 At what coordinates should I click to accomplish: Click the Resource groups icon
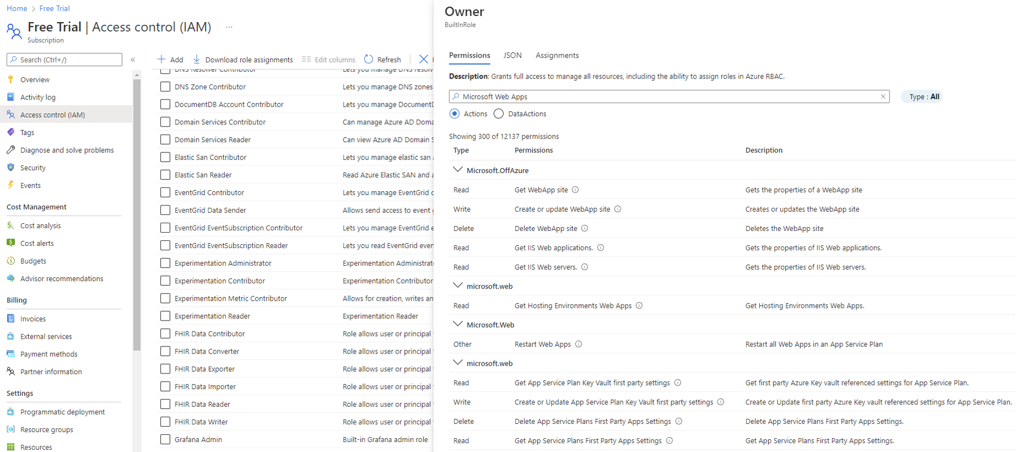click(10, 429)
